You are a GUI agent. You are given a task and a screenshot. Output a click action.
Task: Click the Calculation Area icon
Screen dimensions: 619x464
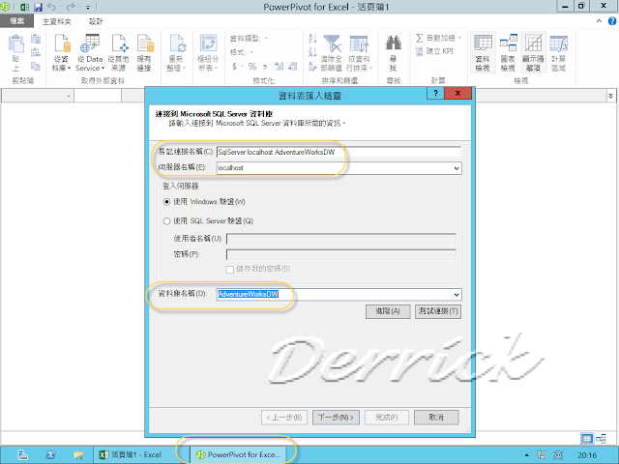click(559, 53)
